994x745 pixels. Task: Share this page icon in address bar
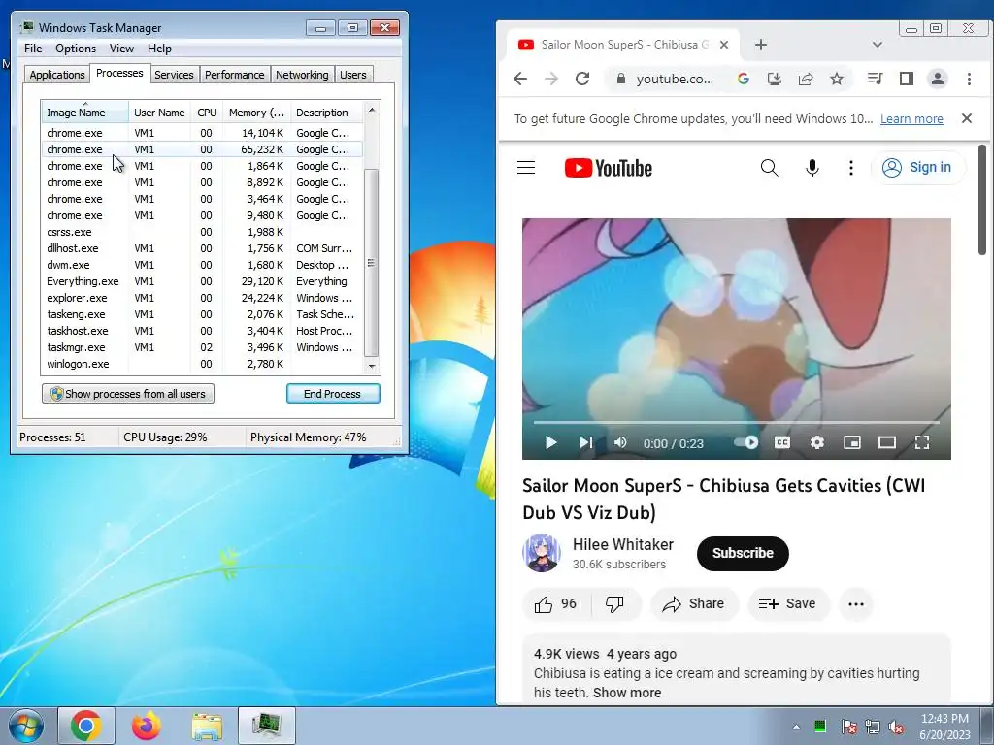(806, 79)
